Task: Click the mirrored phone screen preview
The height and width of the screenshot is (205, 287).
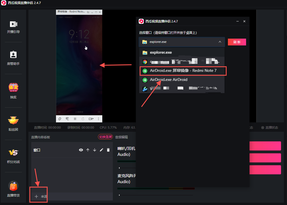Action: (79, 65)
